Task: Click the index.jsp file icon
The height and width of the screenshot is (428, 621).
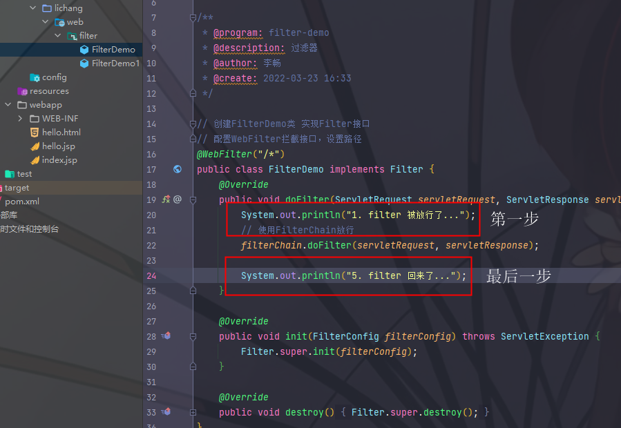Action: [x=35, y=160]
